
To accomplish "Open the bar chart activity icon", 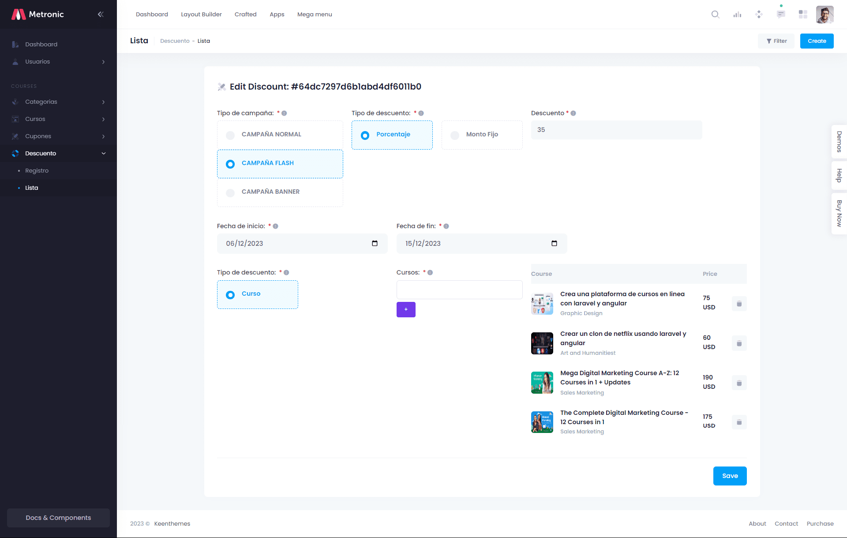I will [737, 15].
